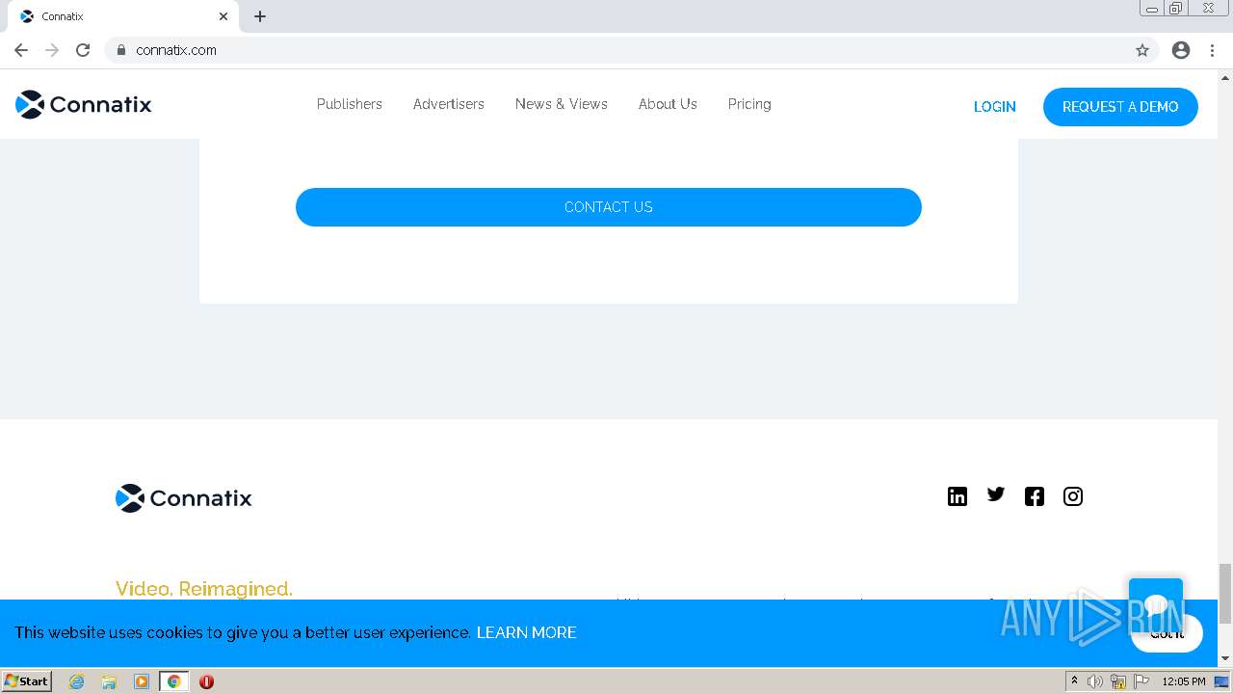Open the Facebook social icon
This screenshot has height=694, width=1233.
(x=1035, y=496)
